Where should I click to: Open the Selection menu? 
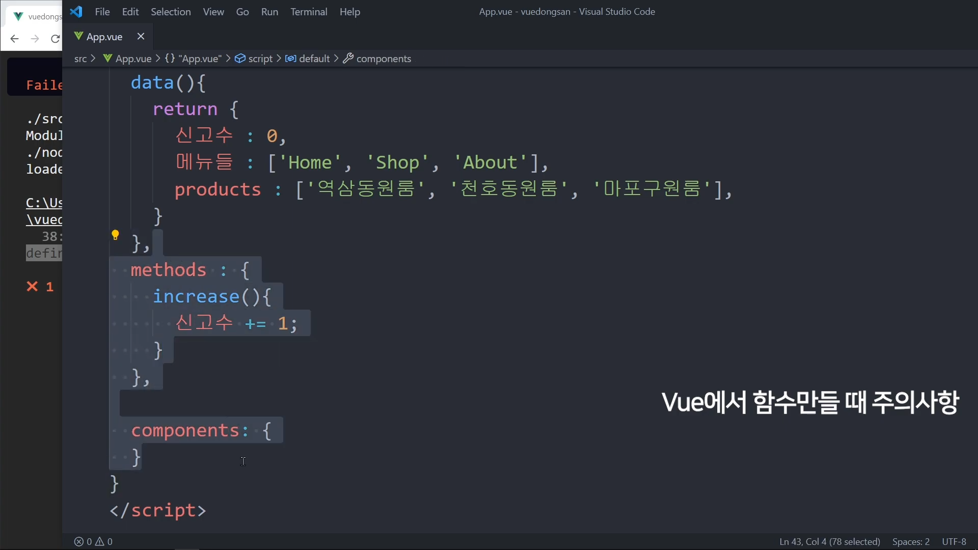pos(171,12)
